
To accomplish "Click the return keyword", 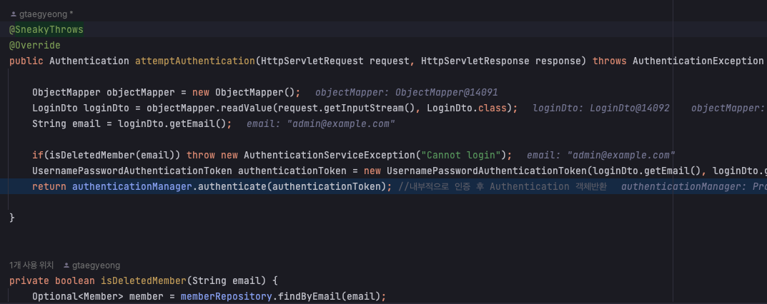I will coord(49,186).
